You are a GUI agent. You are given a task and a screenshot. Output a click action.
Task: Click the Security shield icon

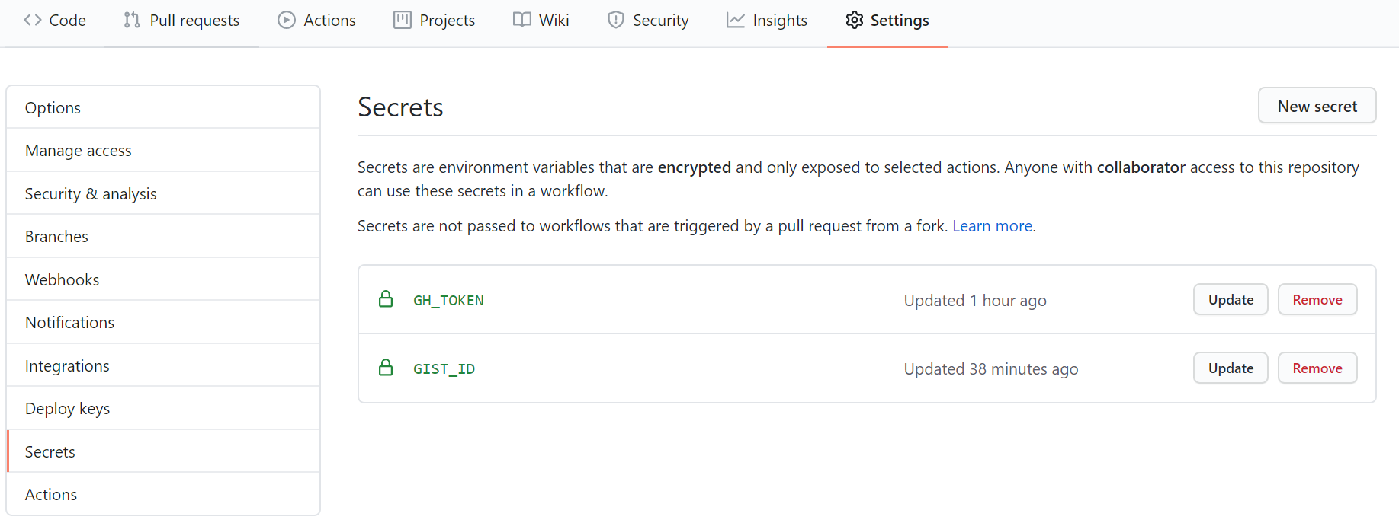616,21
